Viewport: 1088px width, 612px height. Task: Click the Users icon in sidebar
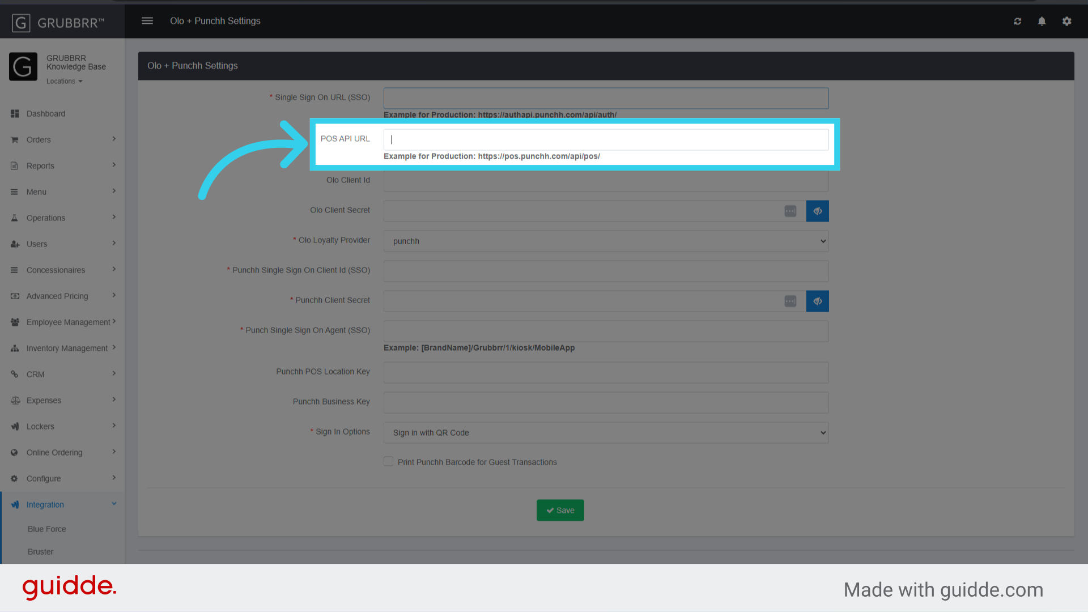[x=15, y=244]
